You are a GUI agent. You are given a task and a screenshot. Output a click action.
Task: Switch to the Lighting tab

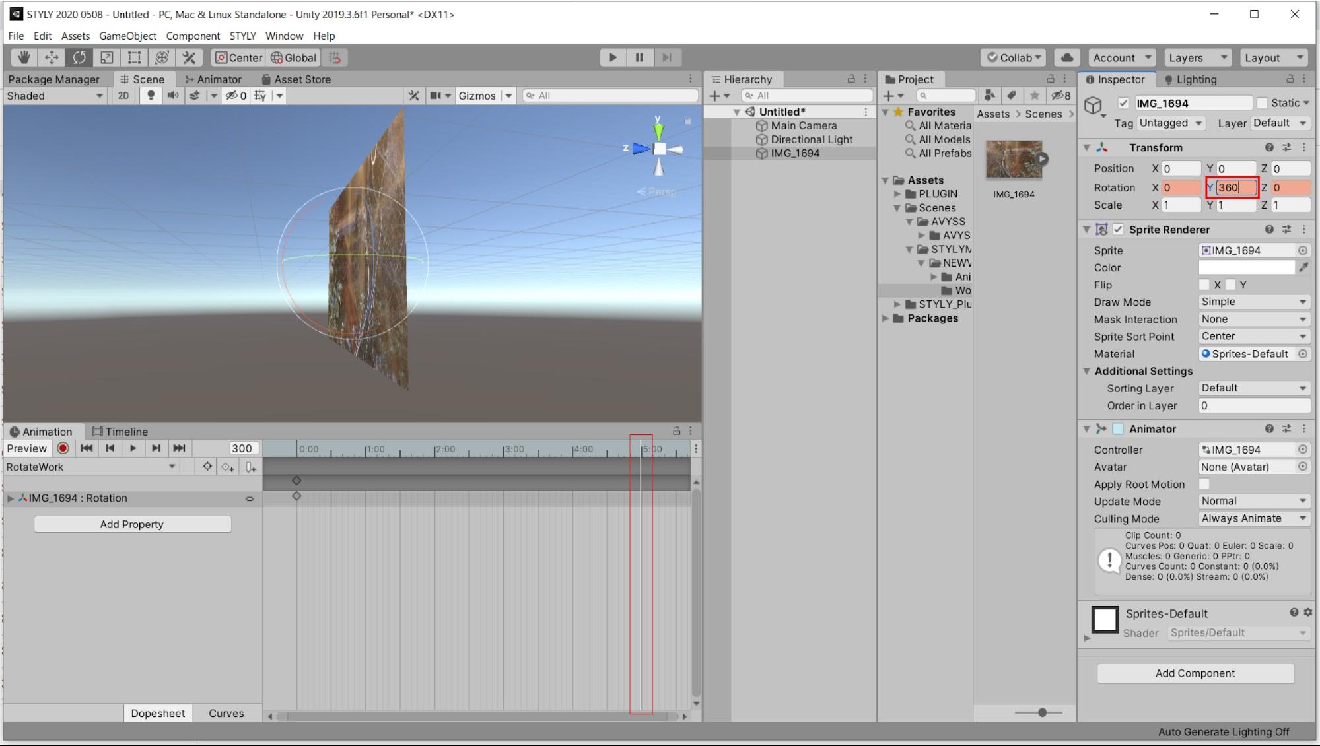click(x=1190, y=79)
